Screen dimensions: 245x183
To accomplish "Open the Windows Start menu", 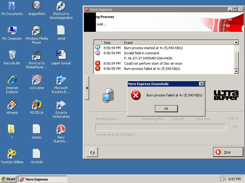I will pyautogui.click(x=9, y=179).
